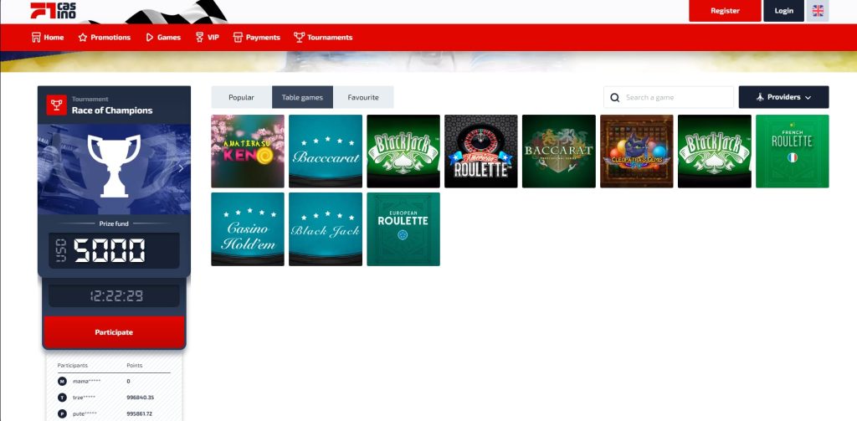The image size is (857, 421).
Task: Open the European Roulette game tile
Action: point(403,229)
